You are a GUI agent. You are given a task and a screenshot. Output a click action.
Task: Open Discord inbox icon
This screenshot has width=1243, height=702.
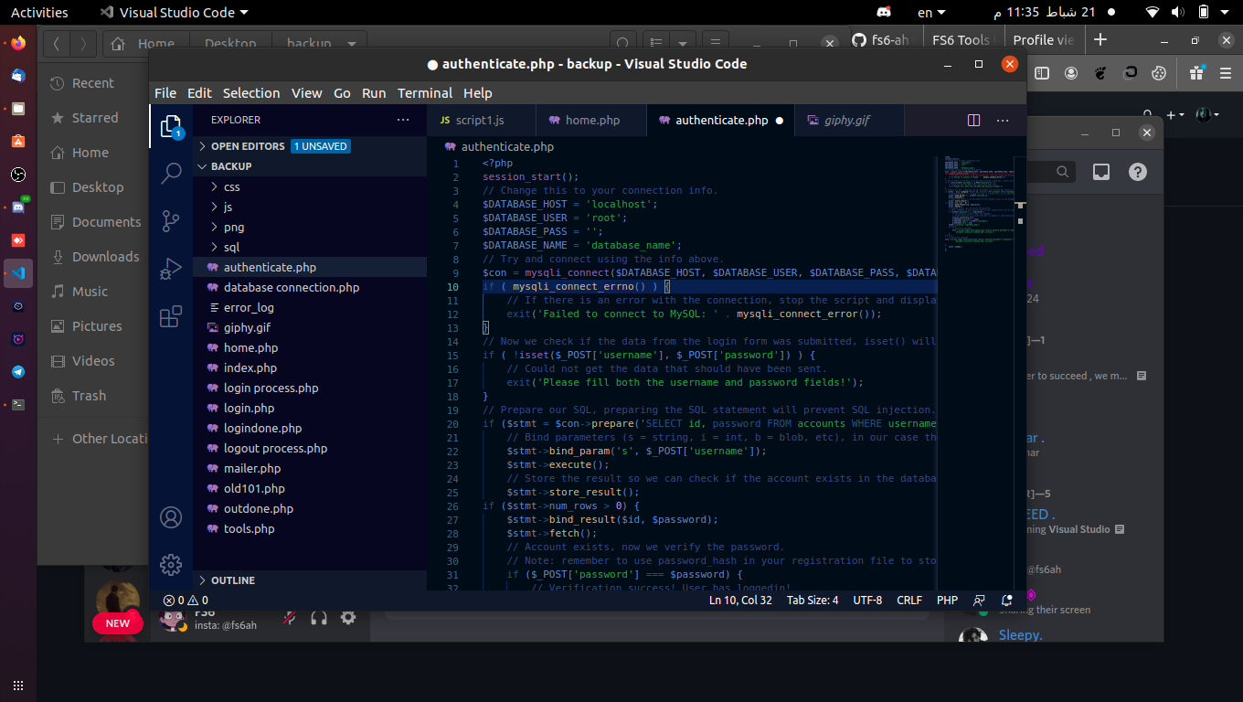(x=1101, y=172)
